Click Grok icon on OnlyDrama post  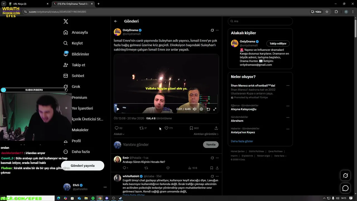212,30
